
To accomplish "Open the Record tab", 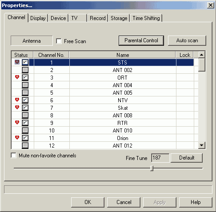I will tap(98, 18).
